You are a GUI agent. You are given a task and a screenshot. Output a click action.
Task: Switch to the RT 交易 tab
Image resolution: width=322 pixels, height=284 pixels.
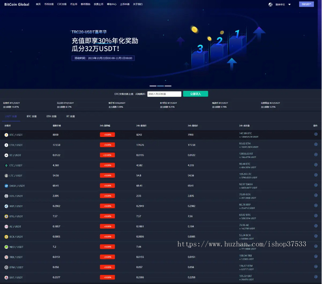point(70,117)
